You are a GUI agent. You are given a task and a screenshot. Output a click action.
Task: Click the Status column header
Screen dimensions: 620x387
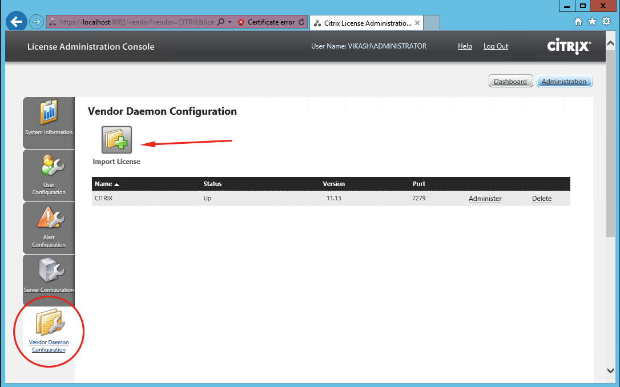click(x=212, y=184)
